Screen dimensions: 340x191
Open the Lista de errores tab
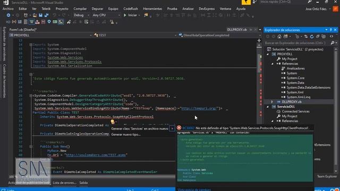[x=64, y=183]
